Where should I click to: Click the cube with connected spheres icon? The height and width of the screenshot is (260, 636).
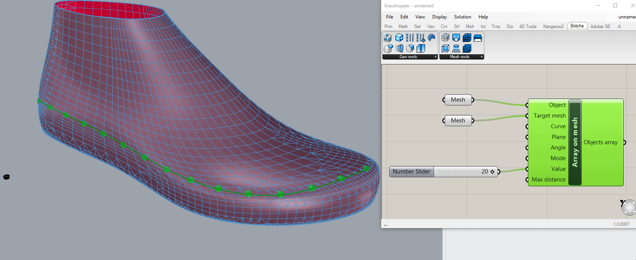[388, 38]
